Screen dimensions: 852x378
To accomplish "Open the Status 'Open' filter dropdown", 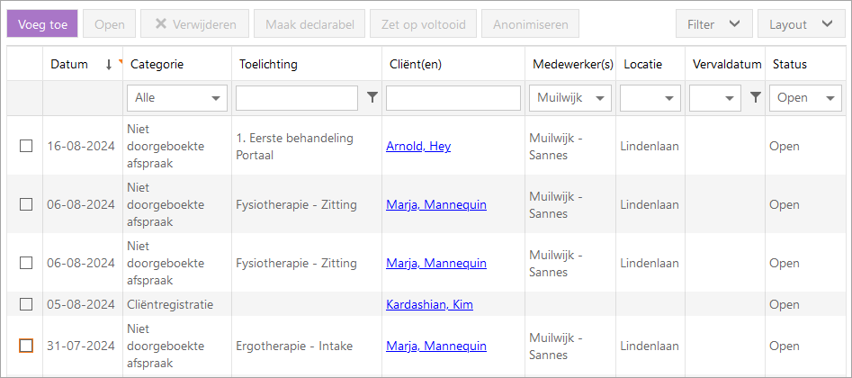I will (805, 98).
